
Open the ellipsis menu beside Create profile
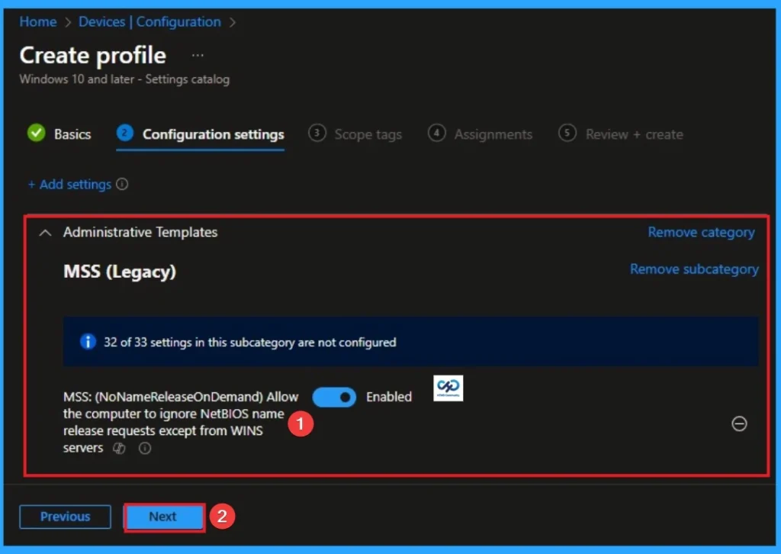[198, 55]
